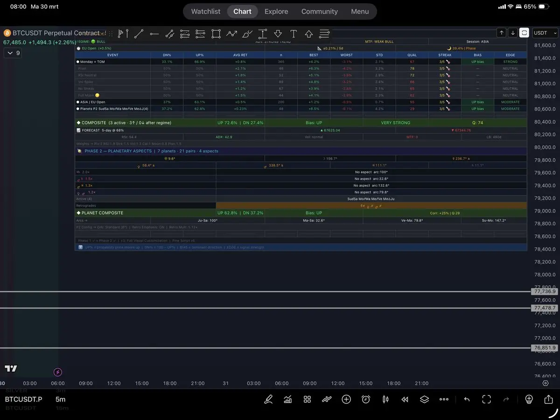The width and height of the screenshot is (560, 420).
Task: Open the drawing pencil tool
Action: (268, 399)
